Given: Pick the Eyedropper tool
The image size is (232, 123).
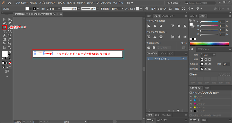Looking at the screenshot, I should [10, 39].
